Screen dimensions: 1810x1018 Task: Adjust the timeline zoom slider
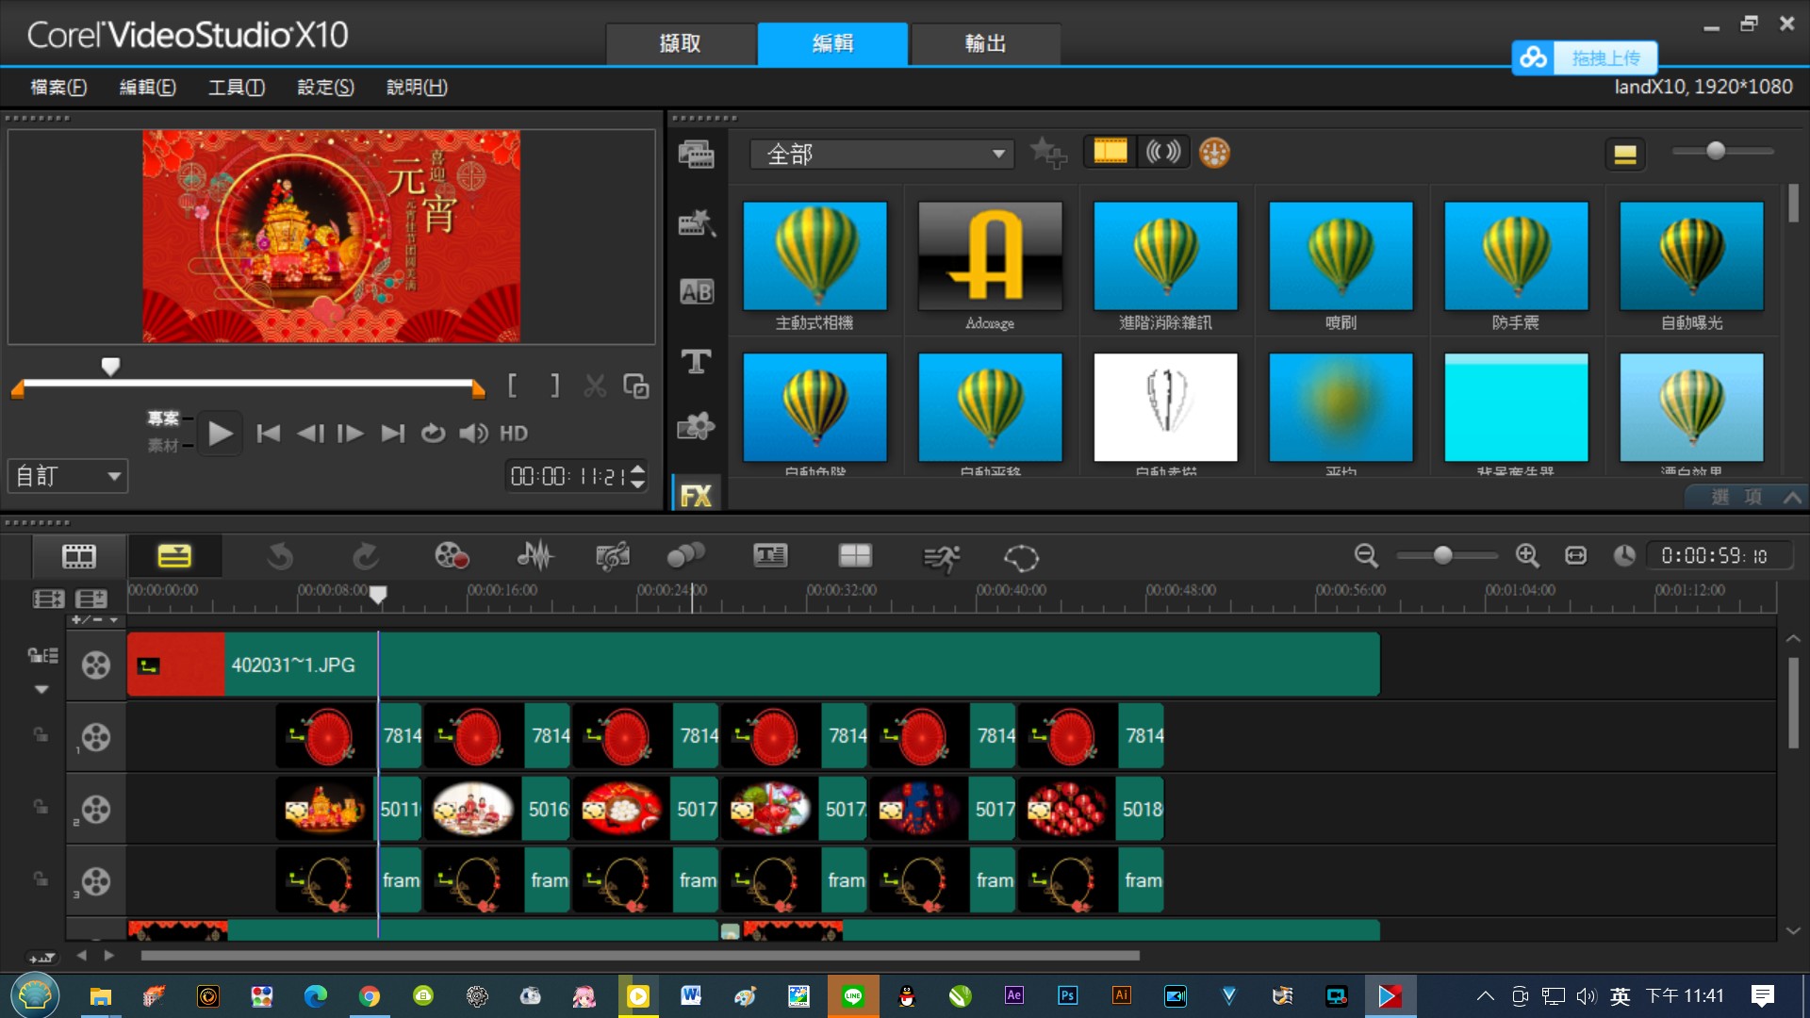click(1442, 556)
